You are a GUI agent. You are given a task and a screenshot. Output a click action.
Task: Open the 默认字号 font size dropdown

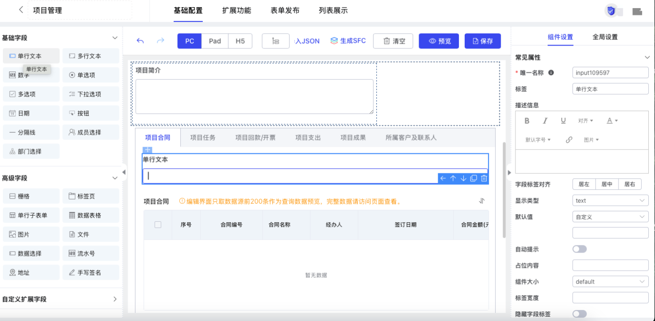[x=538, y=140]
